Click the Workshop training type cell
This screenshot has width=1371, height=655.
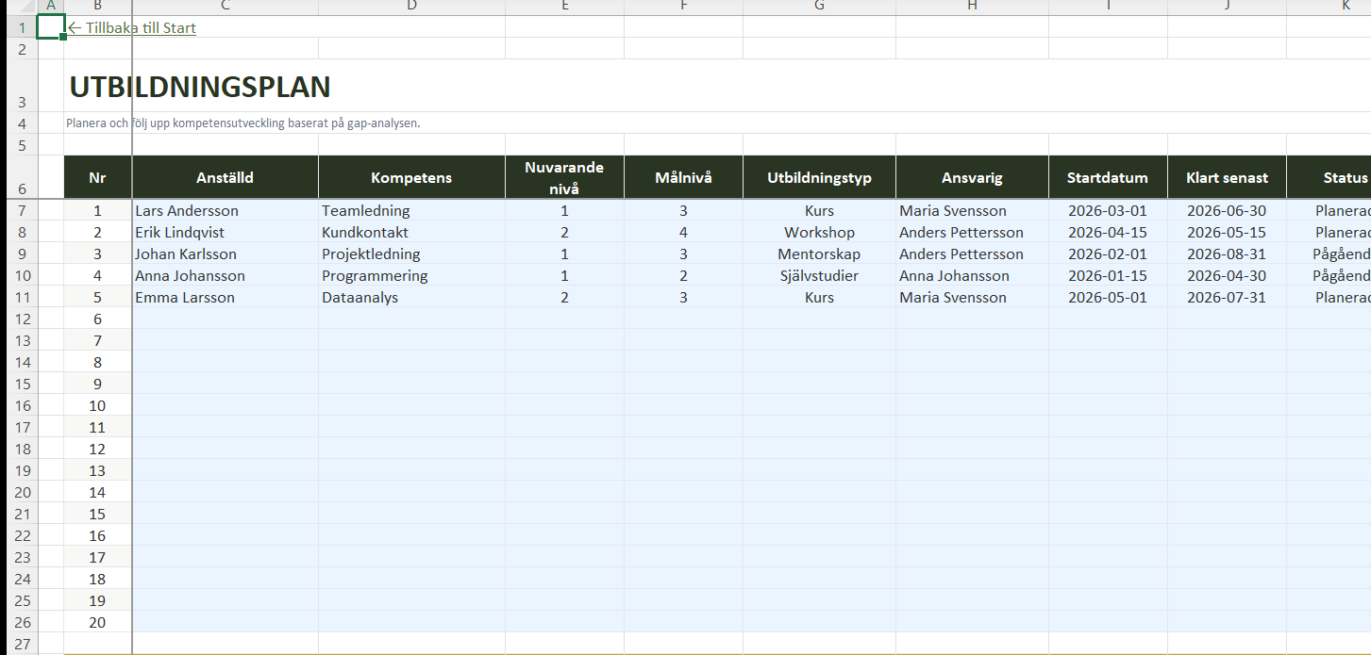click(x=819, y=233)
